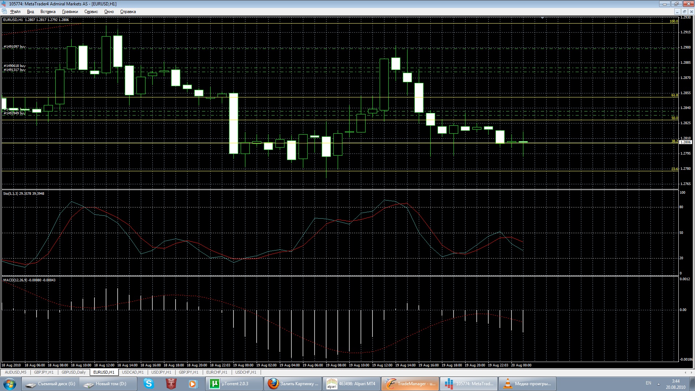Switch to 463498: Alpari MT4 window
The width and height of the screenshot is (695, 391).
point(351,383)
